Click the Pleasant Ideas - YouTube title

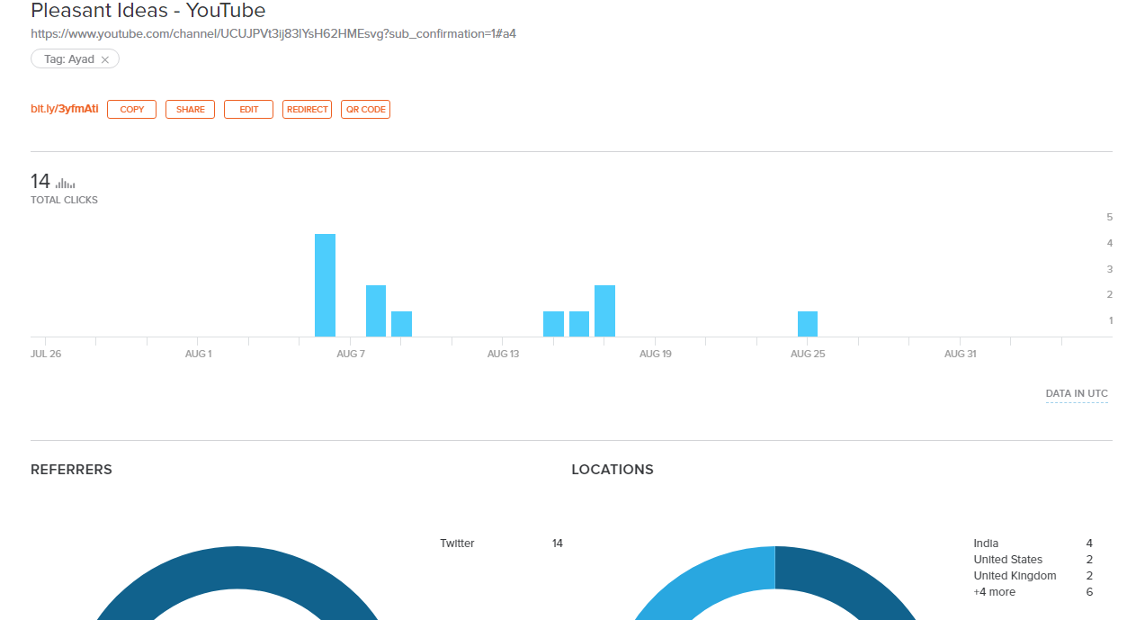click(x=148, y=11)
